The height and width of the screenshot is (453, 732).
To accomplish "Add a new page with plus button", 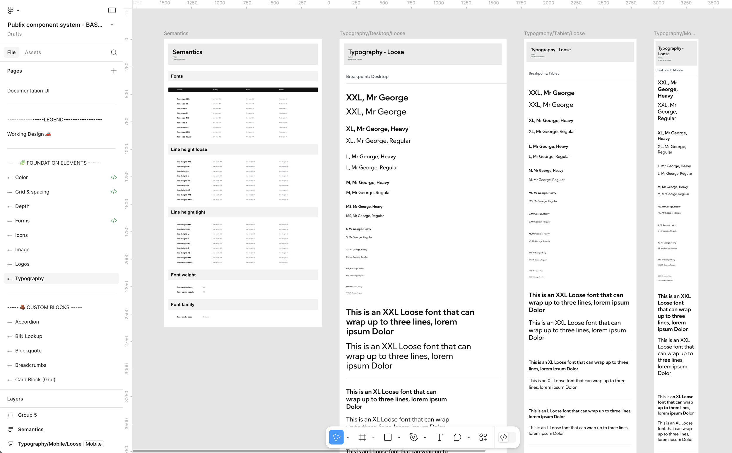I will point(114,71).
